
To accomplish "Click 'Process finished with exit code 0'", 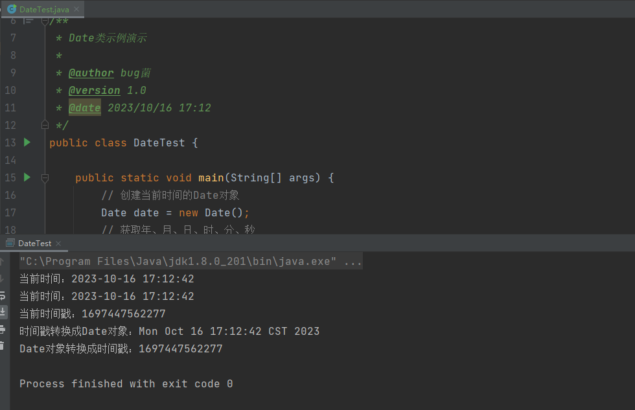I will [126, 383].
